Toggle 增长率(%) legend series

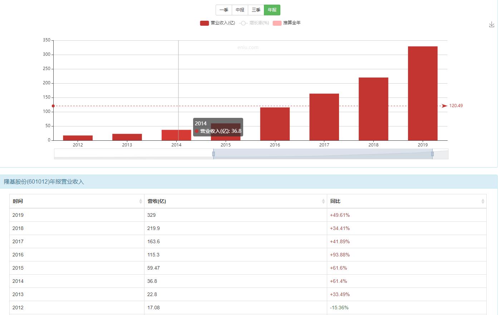(254, 23)
